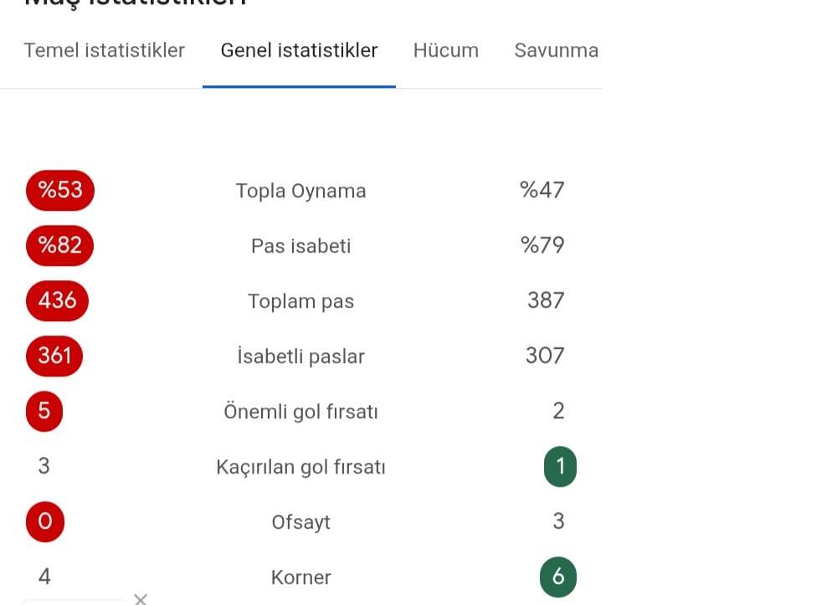Image resolution: width=837 pixels, height=605 pixels.
Task: Click the red 0 offside badge
Action: pos(45,521)
